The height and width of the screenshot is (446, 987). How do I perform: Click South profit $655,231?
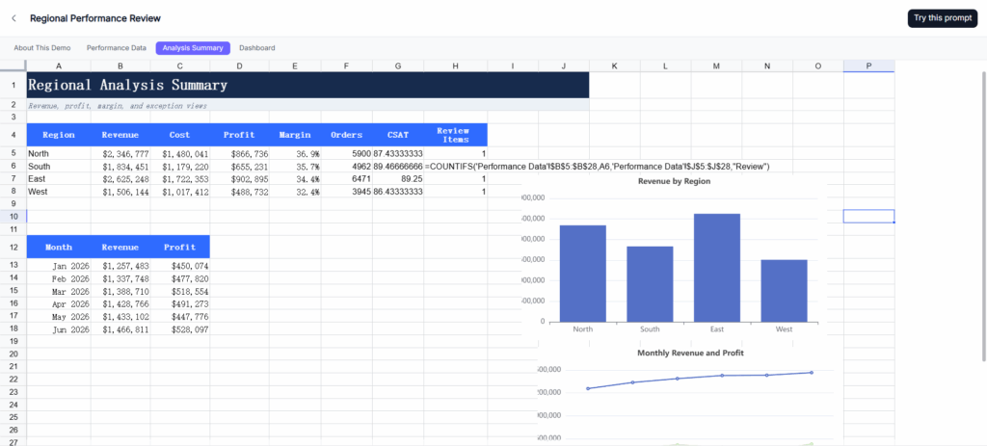[x=240, y=166]
